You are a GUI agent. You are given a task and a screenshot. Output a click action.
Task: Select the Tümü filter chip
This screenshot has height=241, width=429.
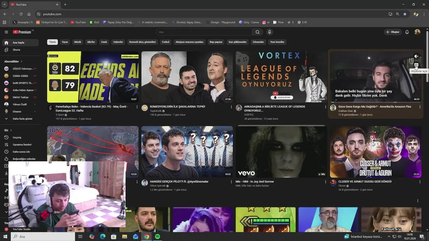53,42
